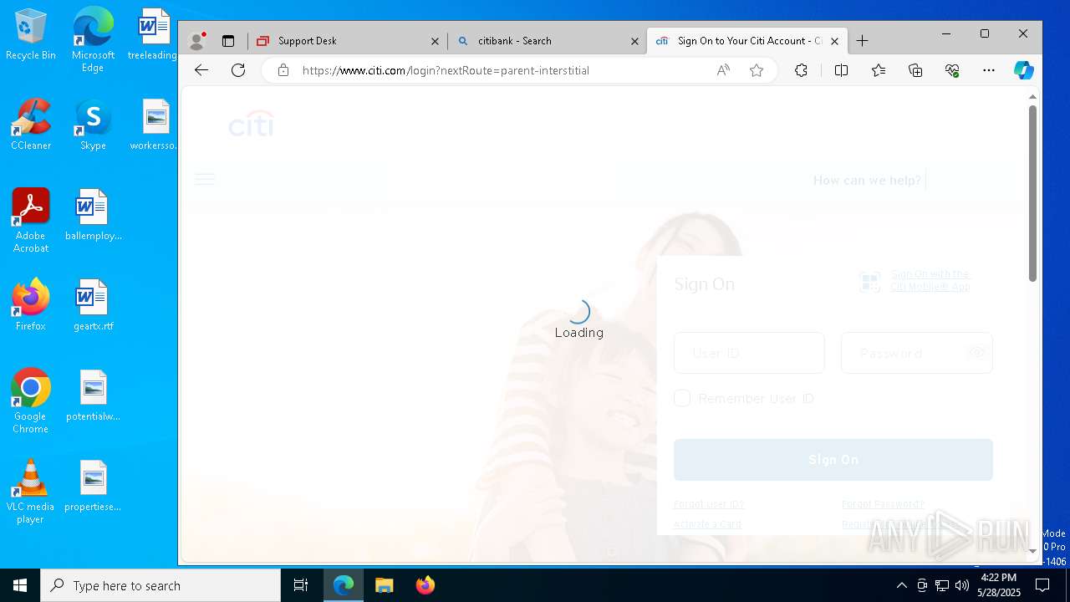Open the notification center icon
Viewport: 1070px width, 602px height.
click(1042, 585)
